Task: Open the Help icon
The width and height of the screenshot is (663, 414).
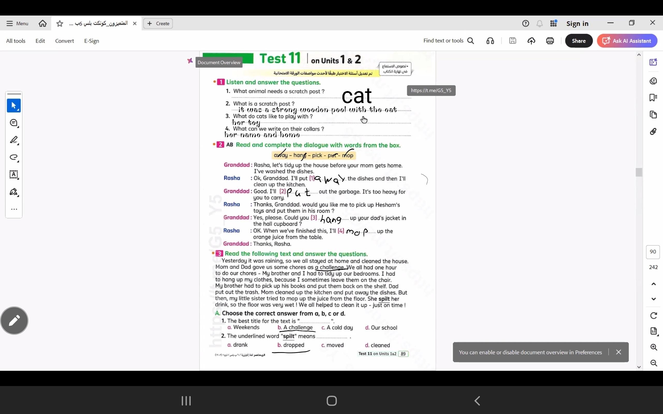Action: 525,24
